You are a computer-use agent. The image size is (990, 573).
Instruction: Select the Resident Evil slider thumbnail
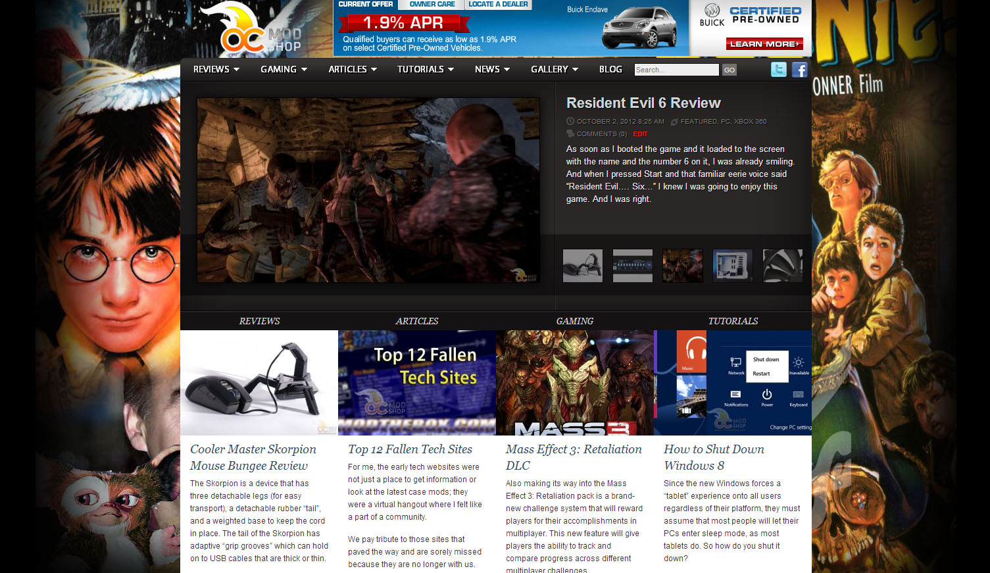[x=683, y=266]
